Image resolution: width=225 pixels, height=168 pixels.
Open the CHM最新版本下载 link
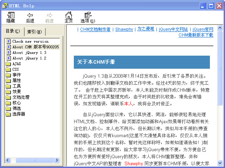pos(196,35)
